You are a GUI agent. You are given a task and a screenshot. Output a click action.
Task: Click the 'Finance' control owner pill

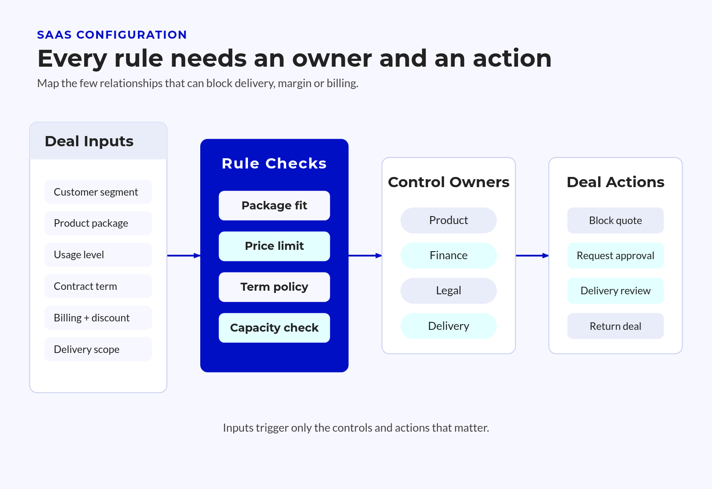point(449,256)
